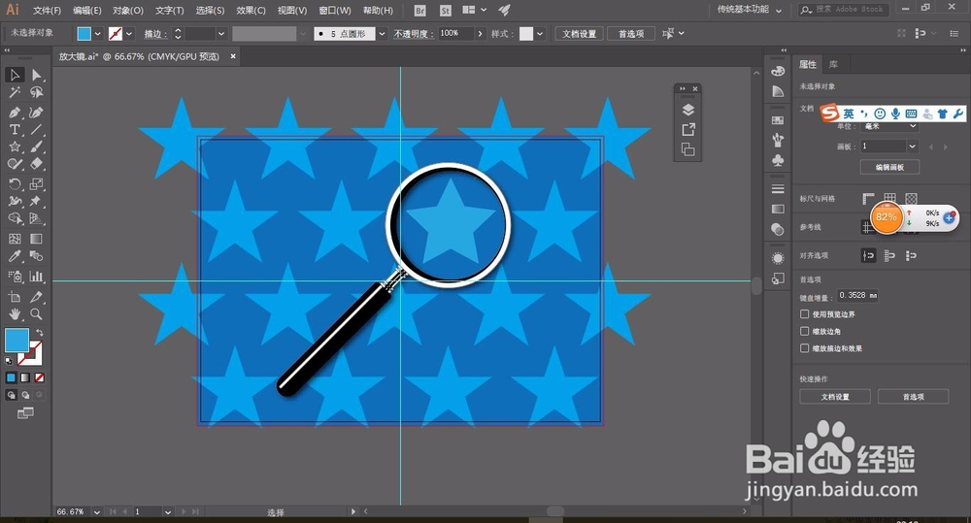Select the Column Graph tool
The width and height of the screenshot is (971, 523).
coord(37,277)
